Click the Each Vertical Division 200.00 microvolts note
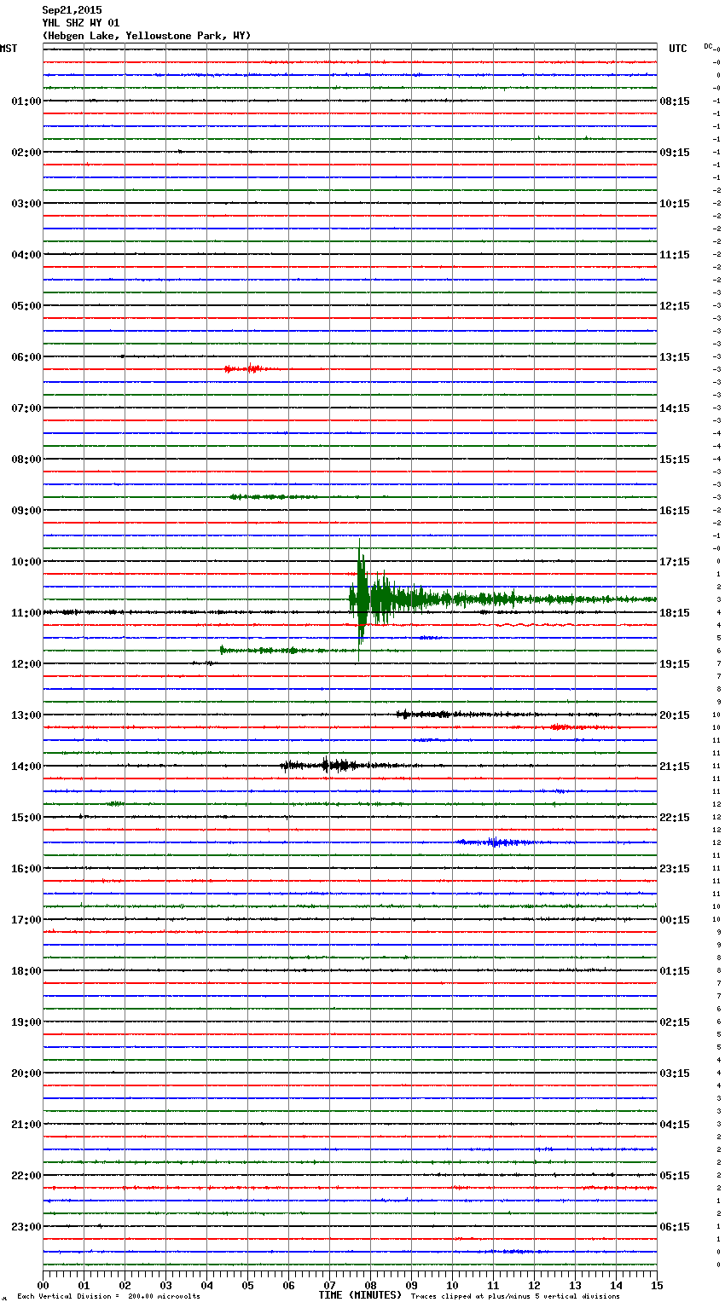The image size is (725, 1308). [x=108, y=1297]
